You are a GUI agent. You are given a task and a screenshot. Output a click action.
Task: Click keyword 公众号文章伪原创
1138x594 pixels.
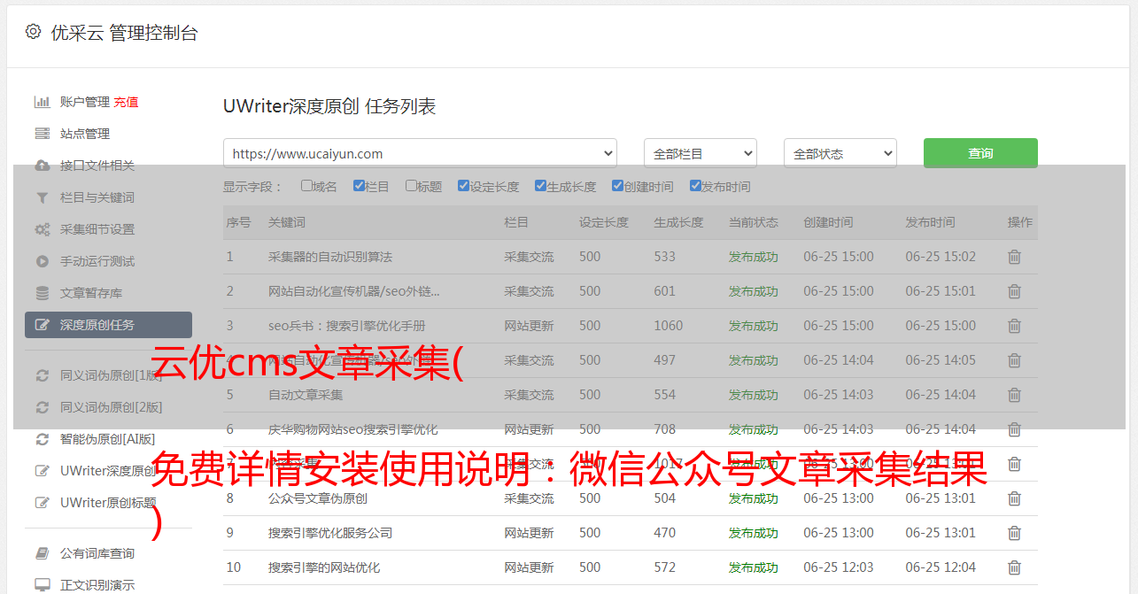coord(318,498)
